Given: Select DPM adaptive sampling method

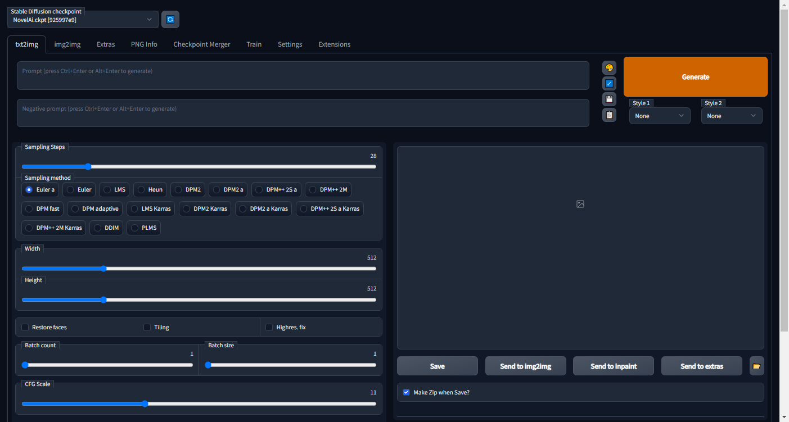Looking at the screenshot, I should pos(96,208).
